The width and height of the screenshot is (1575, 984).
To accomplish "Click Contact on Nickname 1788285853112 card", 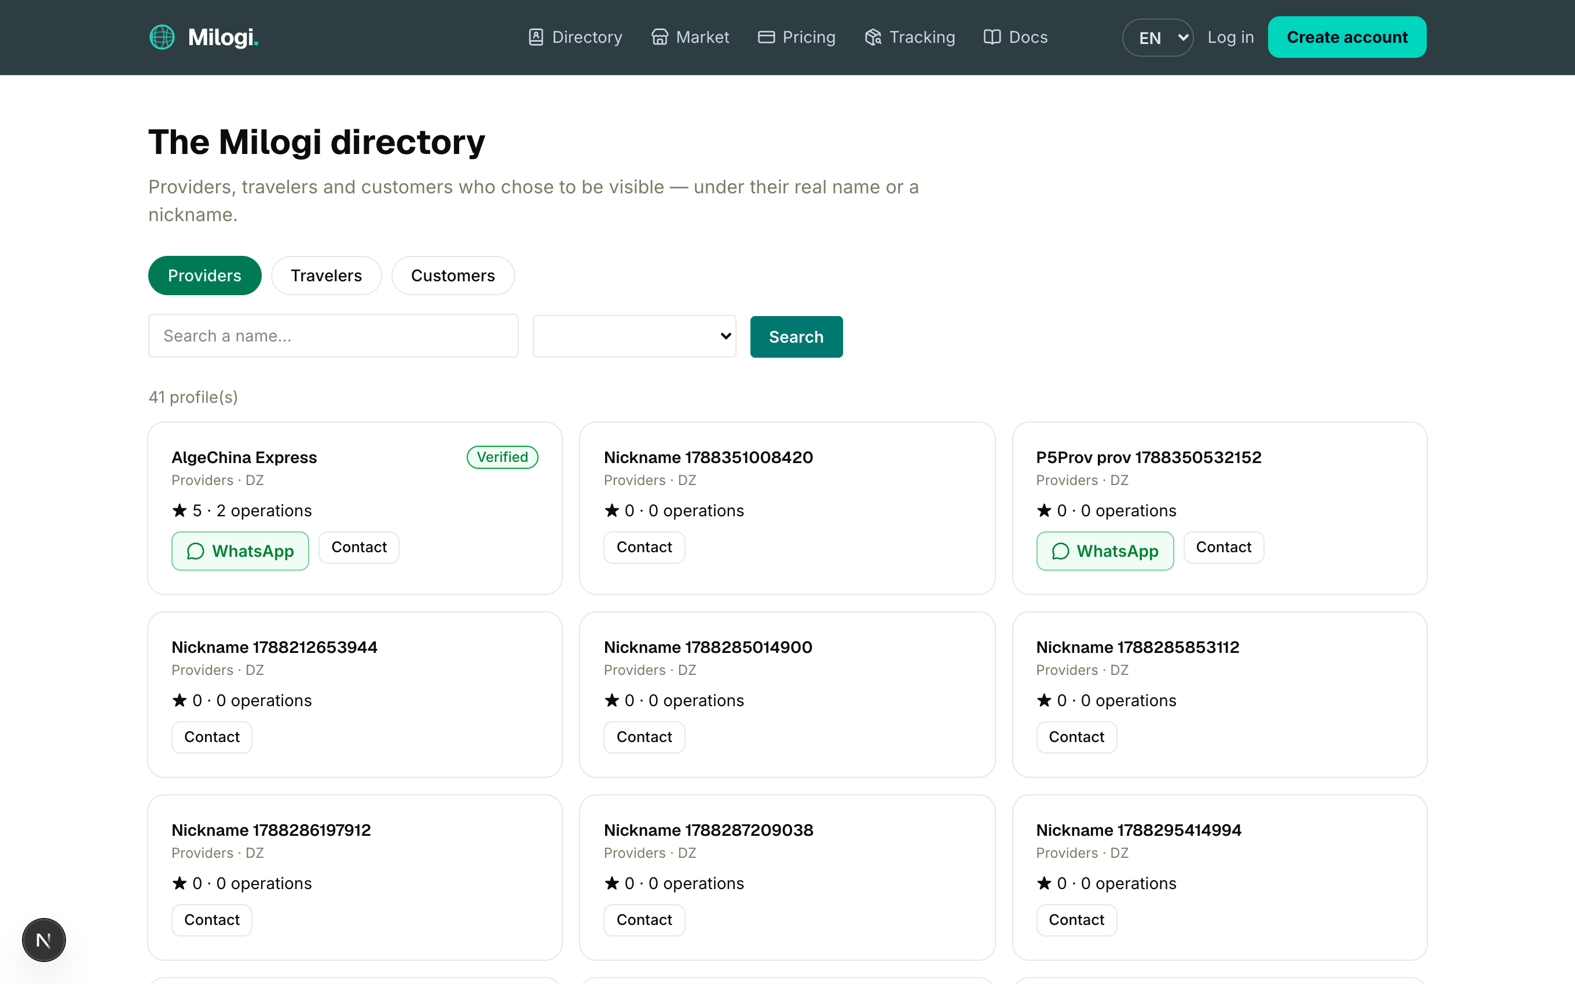I will click(1076, 737).
